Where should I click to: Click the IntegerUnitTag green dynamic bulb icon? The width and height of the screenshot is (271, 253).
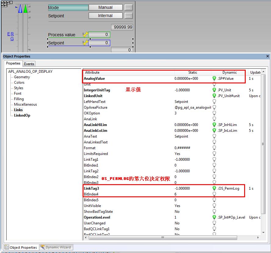tap(214, 90)
